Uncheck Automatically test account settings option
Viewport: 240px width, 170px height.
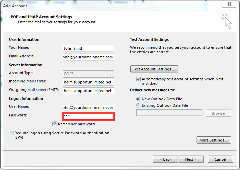tap(138, 79)
